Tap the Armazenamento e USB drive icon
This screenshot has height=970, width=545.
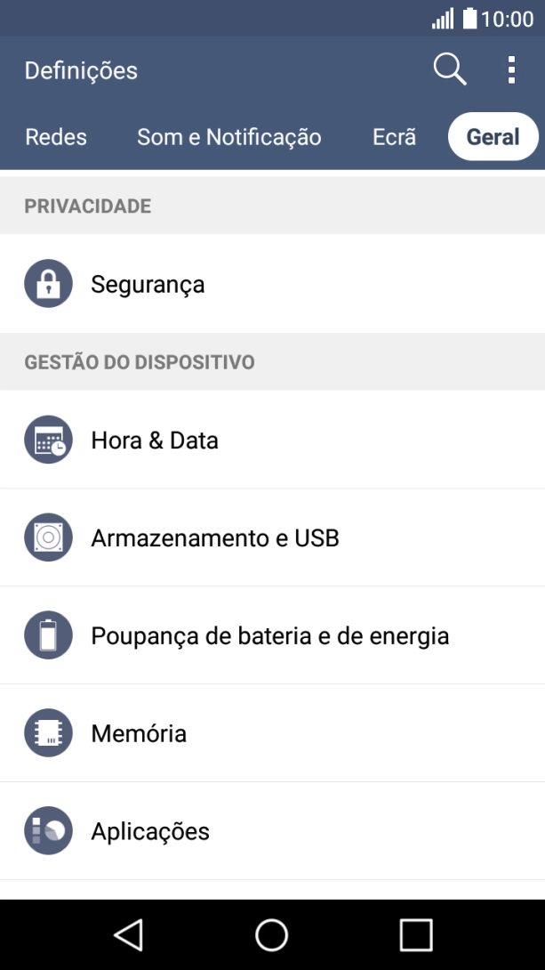tap(48, 538)
